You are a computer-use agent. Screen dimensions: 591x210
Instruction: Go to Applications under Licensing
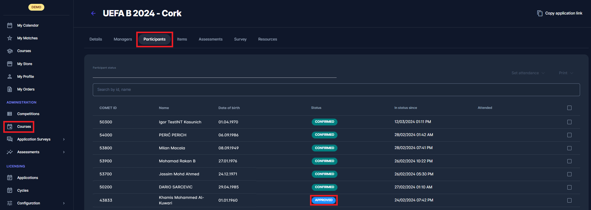(27, 178)
